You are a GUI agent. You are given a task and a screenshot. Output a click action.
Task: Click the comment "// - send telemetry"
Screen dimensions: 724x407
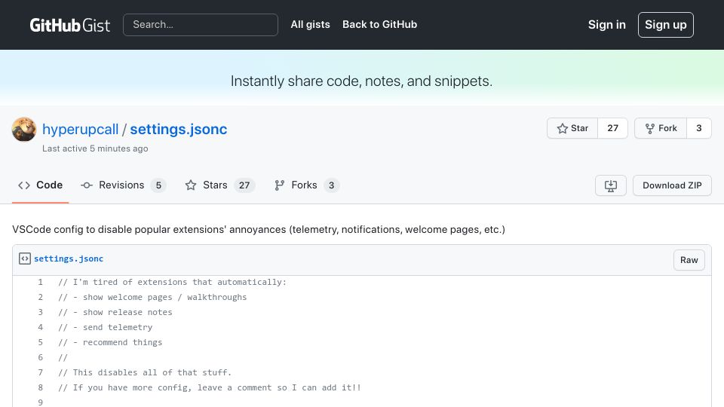coord(106,327)
